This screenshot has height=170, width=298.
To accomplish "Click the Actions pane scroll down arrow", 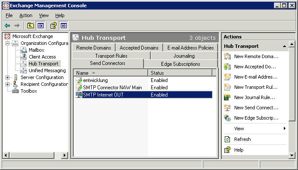I will pyautogui.click(x=292, y=155).
